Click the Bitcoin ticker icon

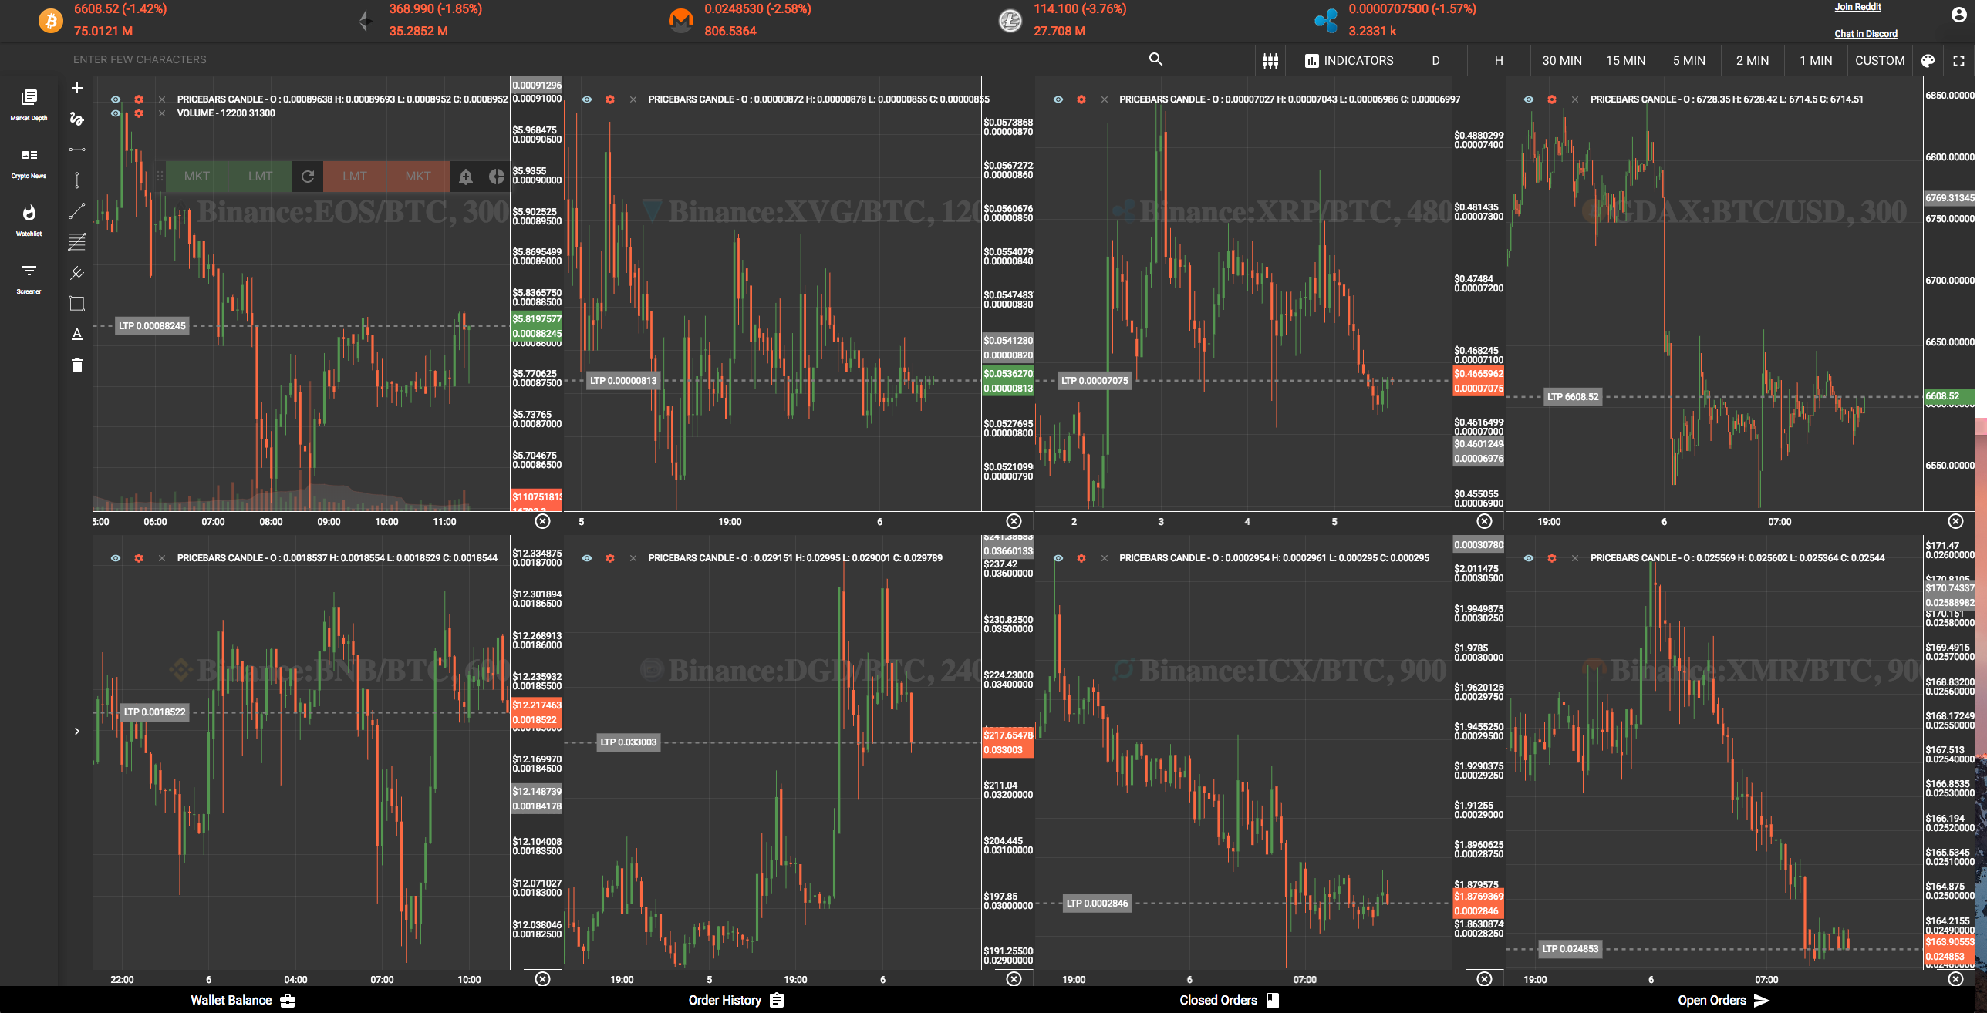[51, 20]
